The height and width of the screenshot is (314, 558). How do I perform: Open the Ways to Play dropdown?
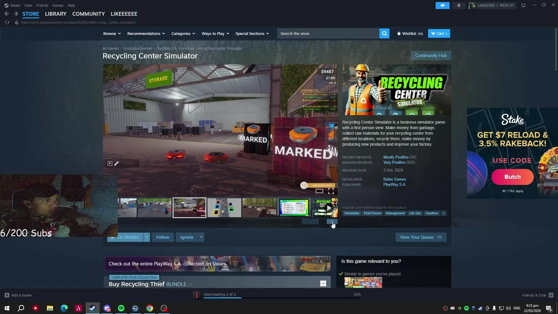pos(215,34)
